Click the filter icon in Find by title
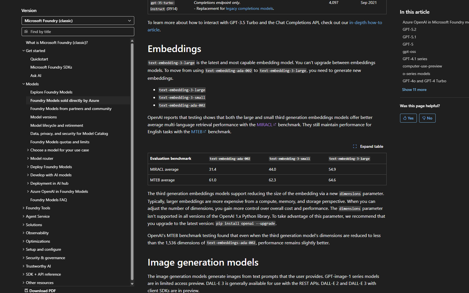Viewport: 469px width, 293px height. click(x=26, y=32)
